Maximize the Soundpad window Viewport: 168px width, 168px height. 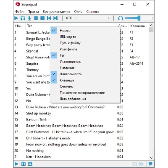[x=134, y=4]
